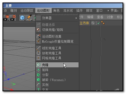This screenshot has width=126, height=94.
Task: Click the 网格克隆工具 grid icon
Action: click(x=39, y=58)
